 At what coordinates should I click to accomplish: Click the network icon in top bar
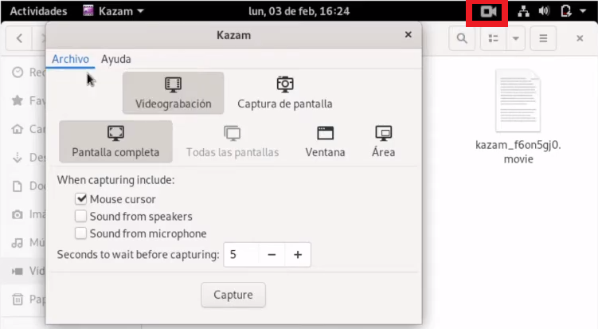click(x=524, y=11)
